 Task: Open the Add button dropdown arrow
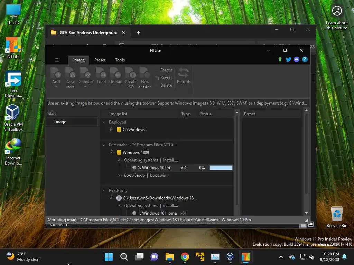tap(56, 87)
